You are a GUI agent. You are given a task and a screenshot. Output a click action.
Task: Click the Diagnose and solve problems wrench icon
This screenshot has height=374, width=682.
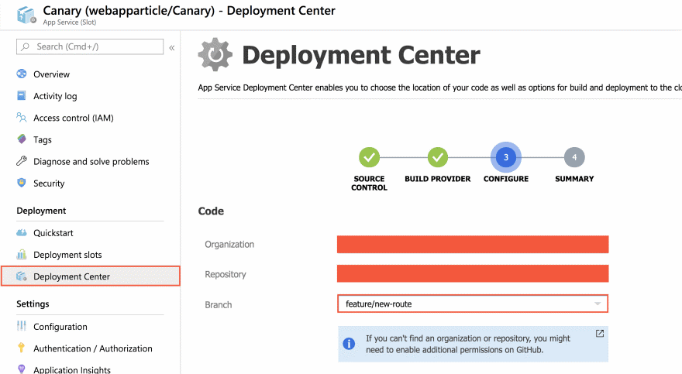(22, 161)
